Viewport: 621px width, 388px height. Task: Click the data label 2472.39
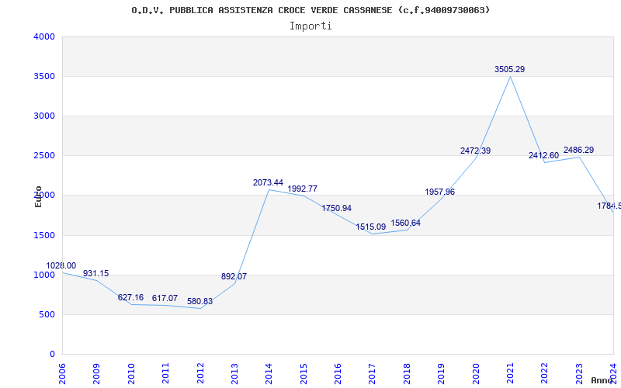pos(475,151)
